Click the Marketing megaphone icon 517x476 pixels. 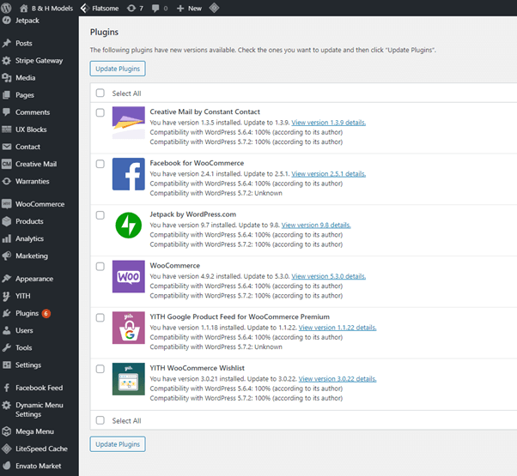point(7,256)
